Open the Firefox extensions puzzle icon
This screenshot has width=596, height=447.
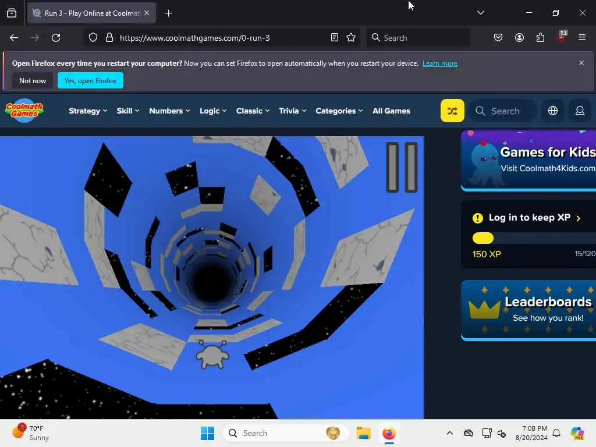pos(540,38)
